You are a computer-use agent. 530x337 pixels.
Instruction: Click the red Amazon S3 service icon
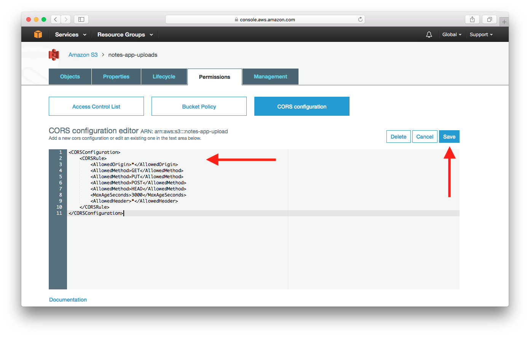tap(54, 55)
